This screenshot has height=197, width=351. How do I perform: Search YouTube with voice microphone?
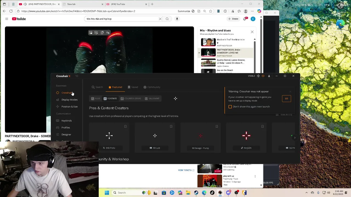(x=177, y=19)
